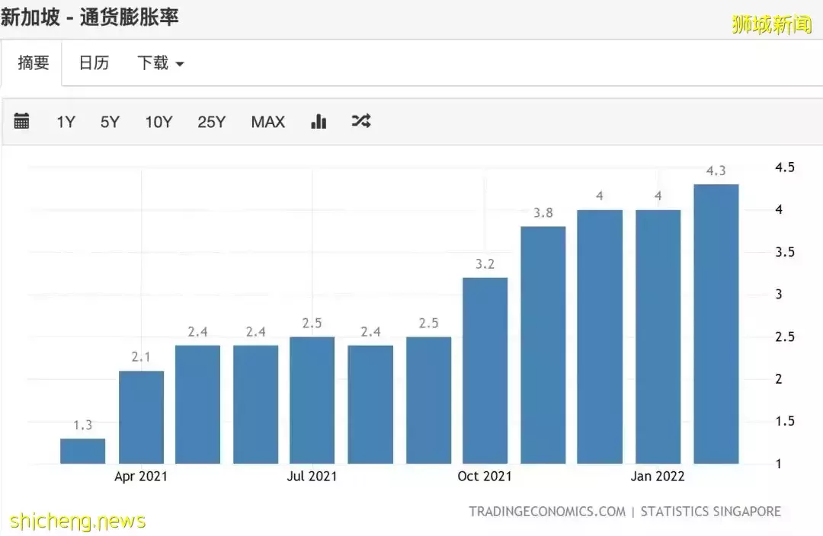Toggle chart view to bar style
The image size is (823, 536).
[x=318, y=120]
